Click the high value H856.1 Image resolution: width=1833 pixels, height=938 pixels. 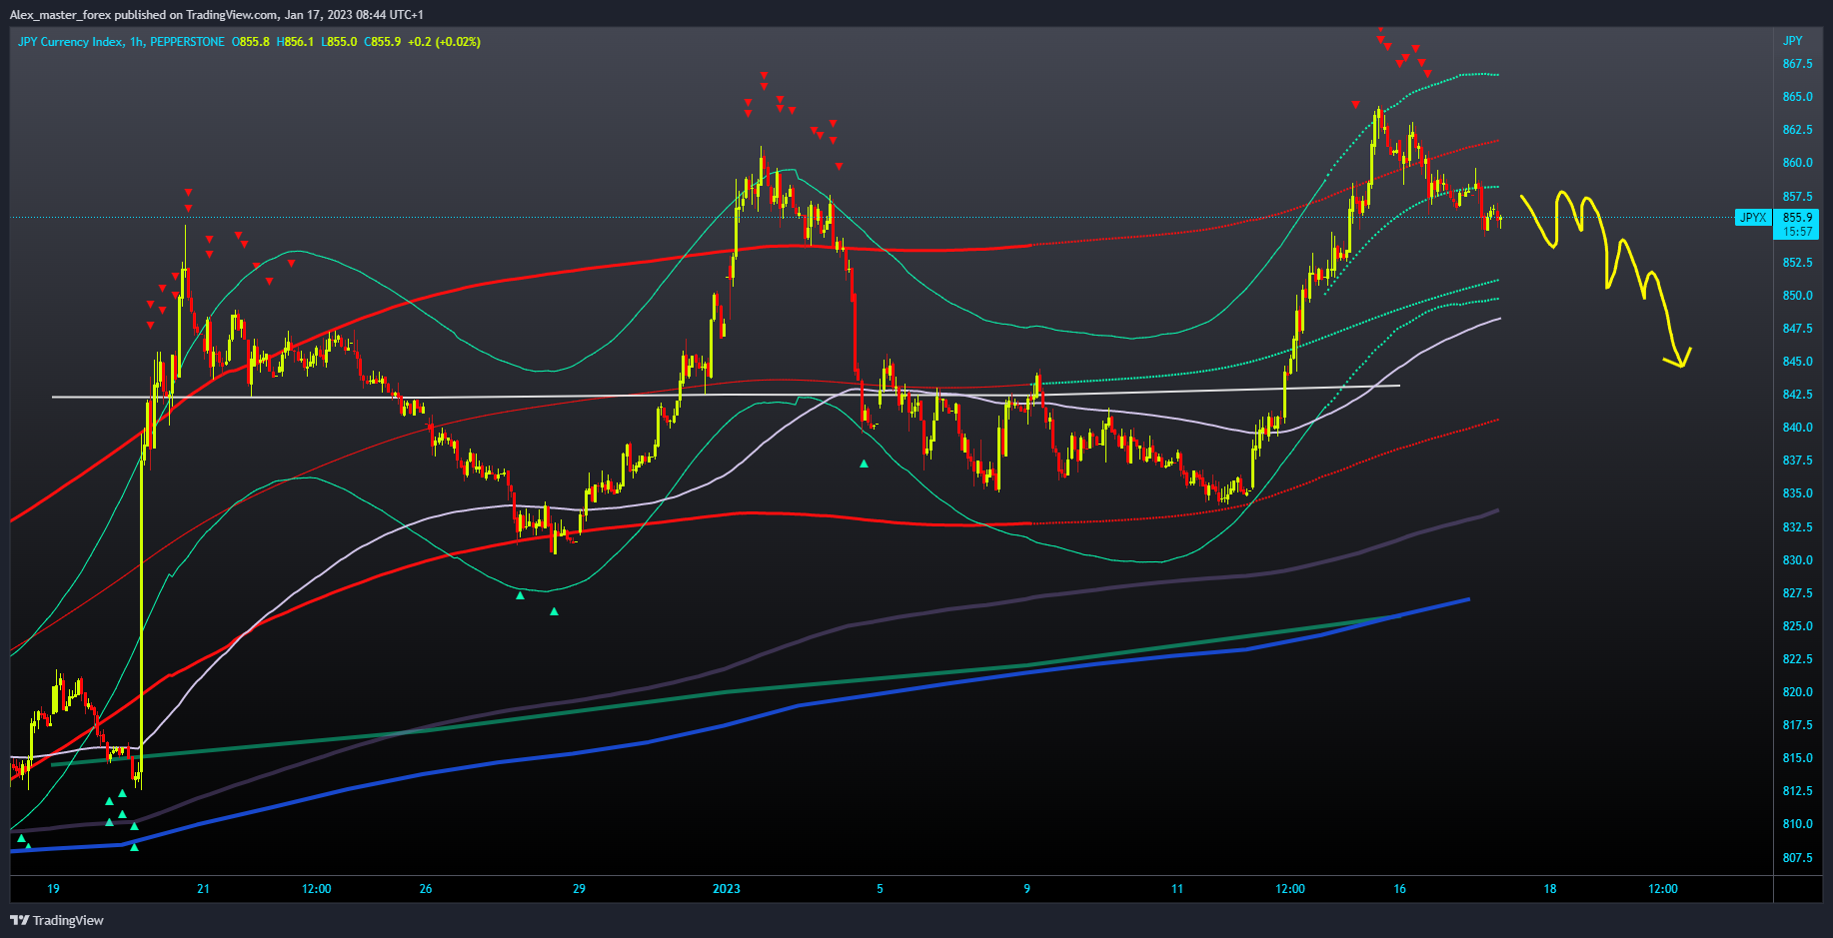tap(296, 42)
